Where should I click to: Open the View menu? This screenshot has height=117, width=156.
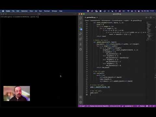click(31, 11)
